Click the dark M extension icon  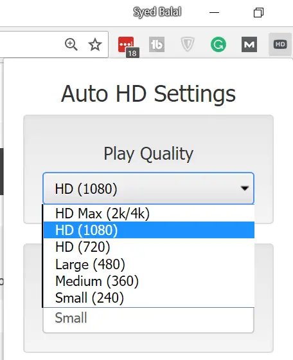click(249, 44)
